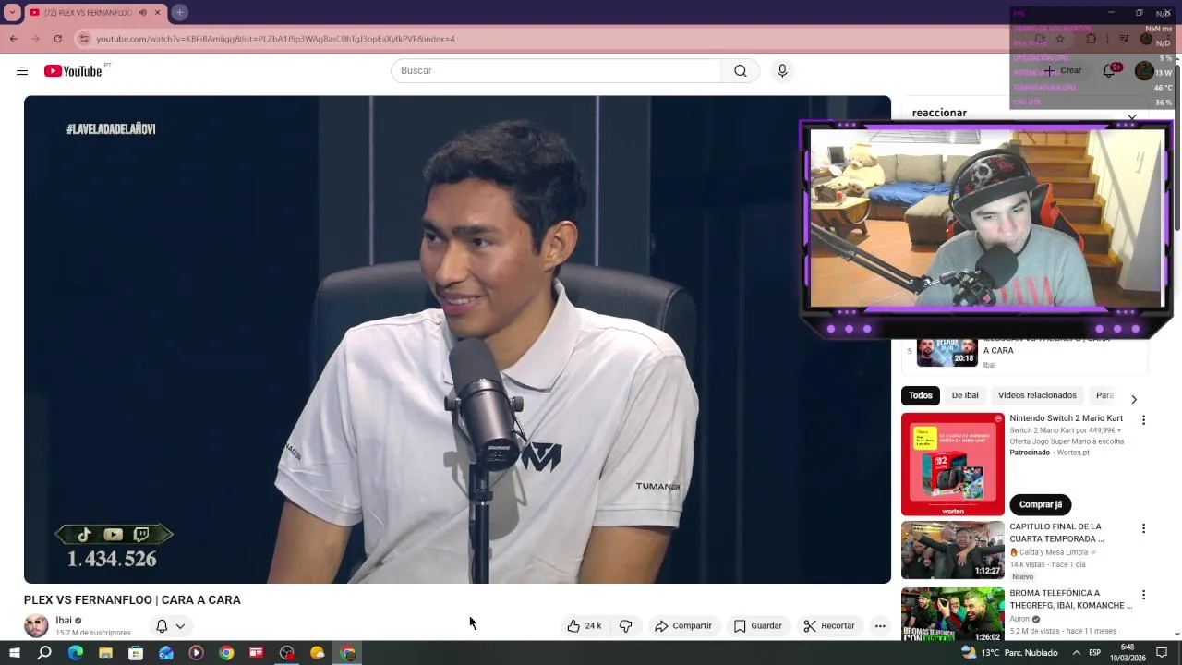Open weather widget 13°C Parc. Nublado
The width and height of the screenshot is (1182, 665).
pyautogui.click(x=1007, y=653)
